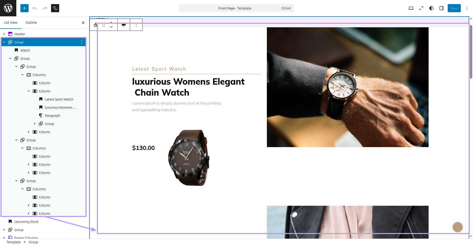The width and height of the screenshot is (473, 245).
Task: Click the redo arrow icon
Action: 45,8
